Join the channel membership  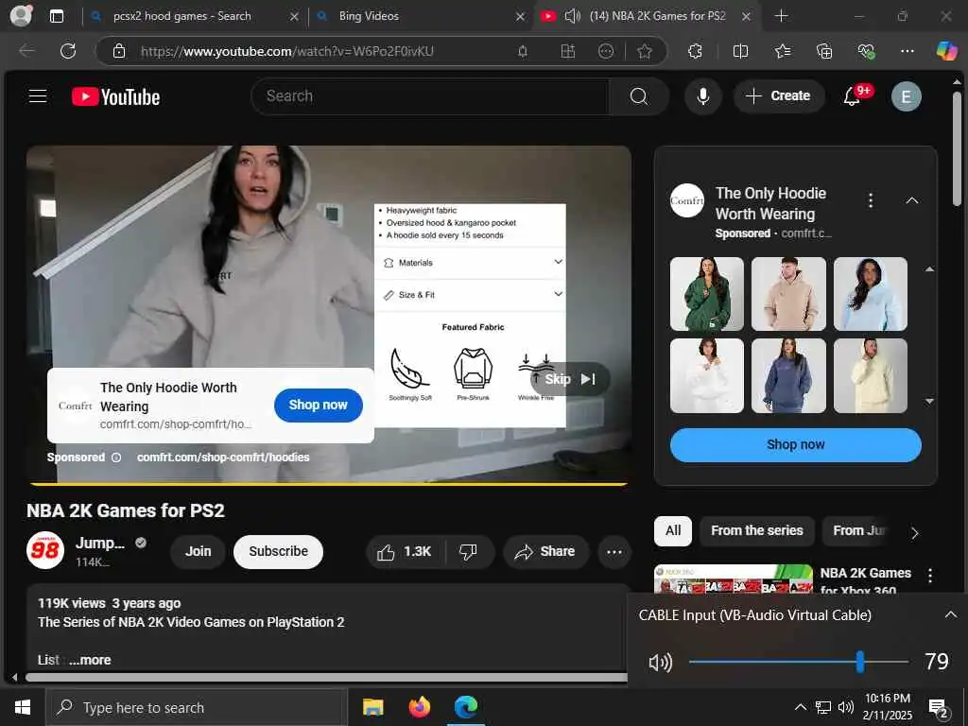[x=199, y=551]
